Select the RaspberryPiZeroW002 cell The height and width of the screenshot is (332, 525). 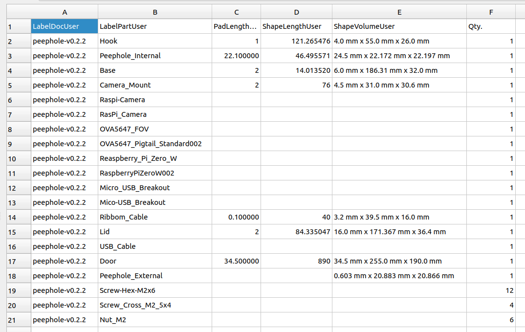point(155,173)
